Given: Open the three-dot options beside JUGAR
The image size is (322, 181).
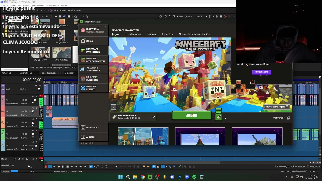Looking at the screenshot, I should point(225,118).
